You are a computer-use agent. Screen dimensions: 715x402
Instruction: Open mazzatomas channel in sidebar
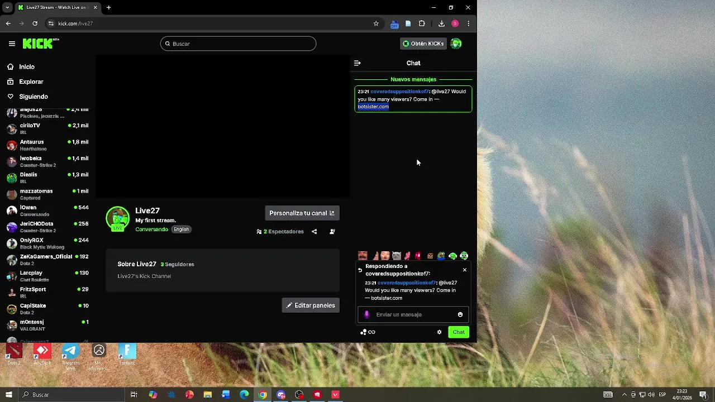[47, 194]
